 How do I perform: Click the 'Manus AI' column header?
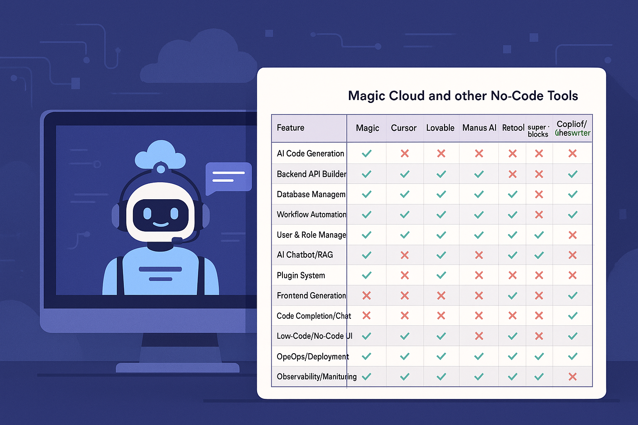tap(479, 128)
